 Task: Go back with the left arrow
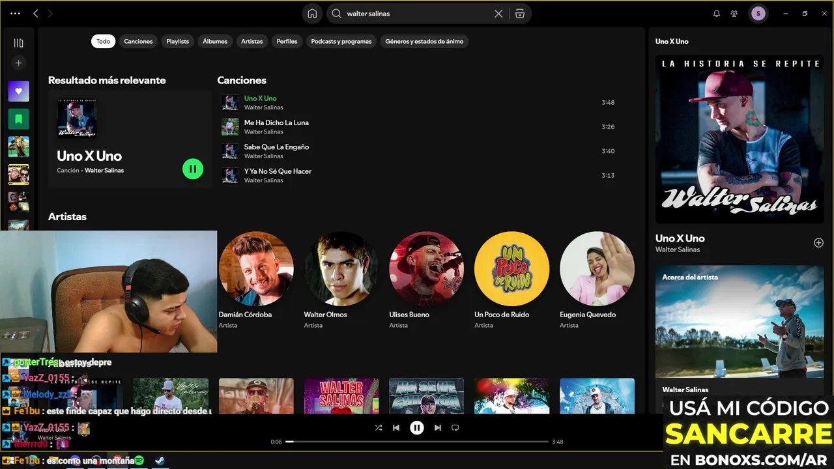36,13
